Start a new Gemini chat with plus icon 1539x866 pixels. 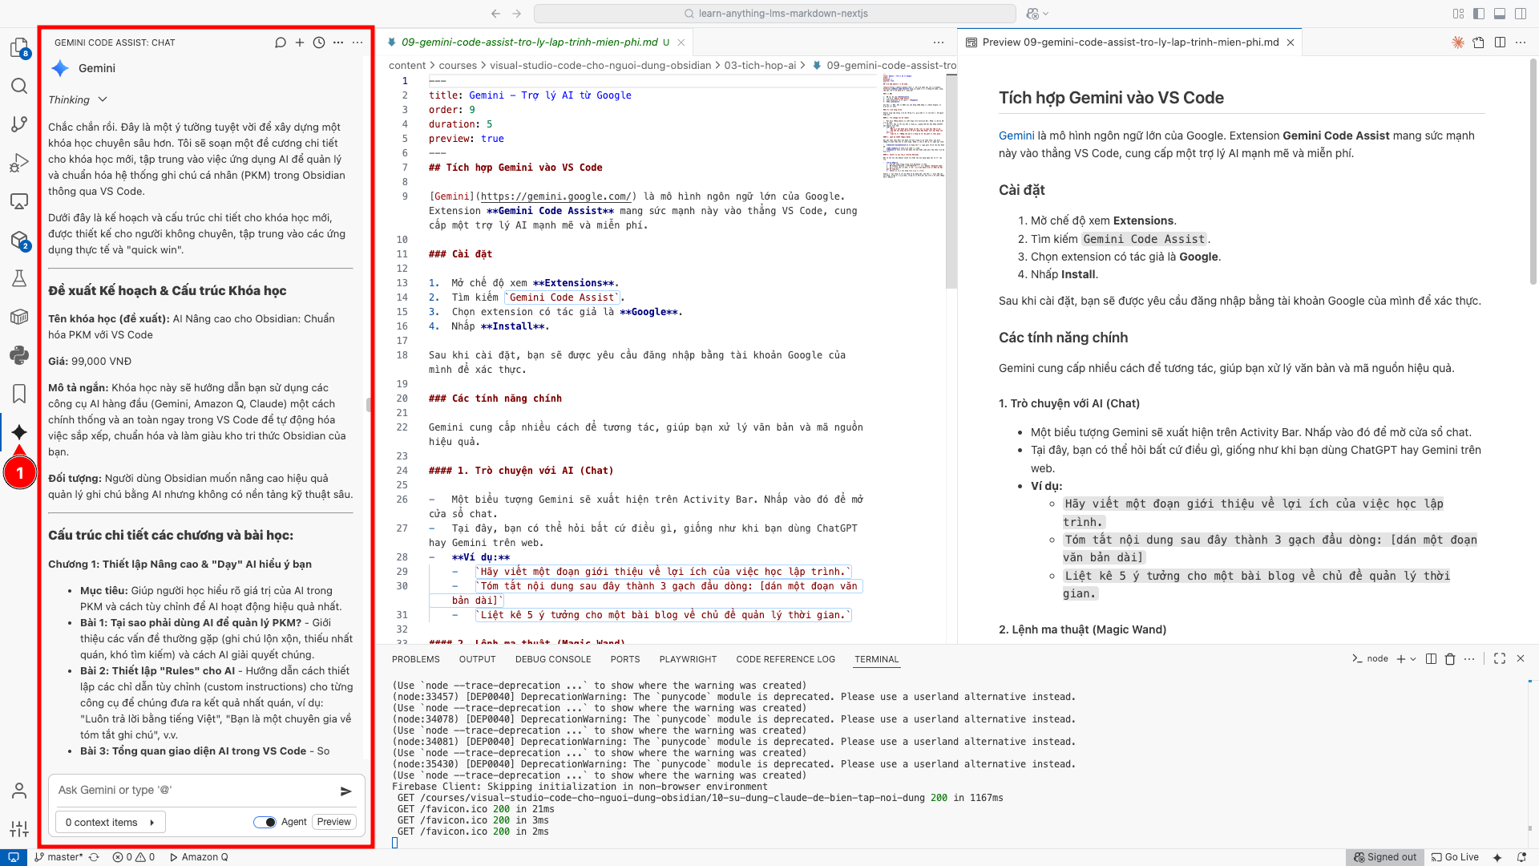[300, 42]
